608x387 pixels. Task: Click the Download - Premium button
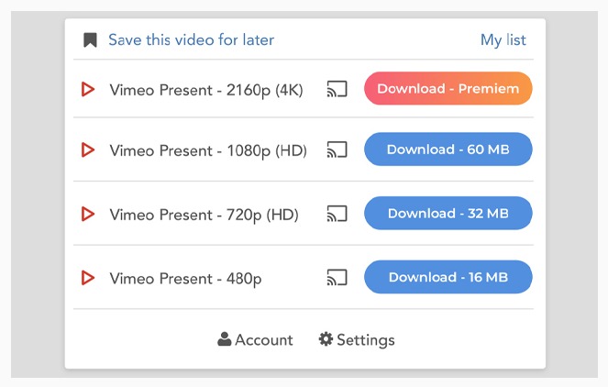448,88
